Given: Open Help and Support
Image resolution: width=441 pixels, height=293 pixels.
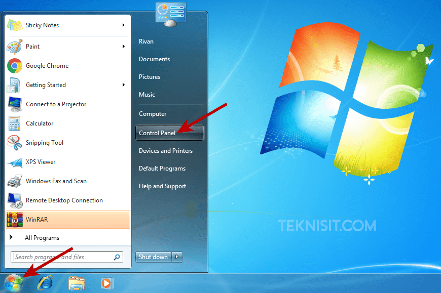Looking at the screenshot, I should (162, 186).
